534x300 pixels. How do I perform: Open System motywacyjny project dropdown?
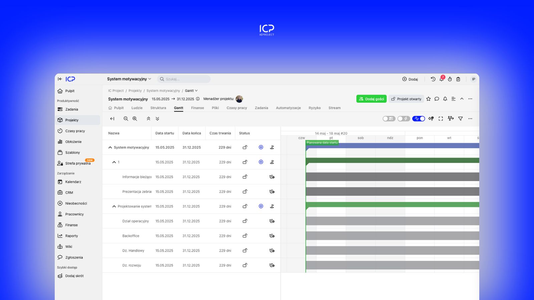(129, 79)
